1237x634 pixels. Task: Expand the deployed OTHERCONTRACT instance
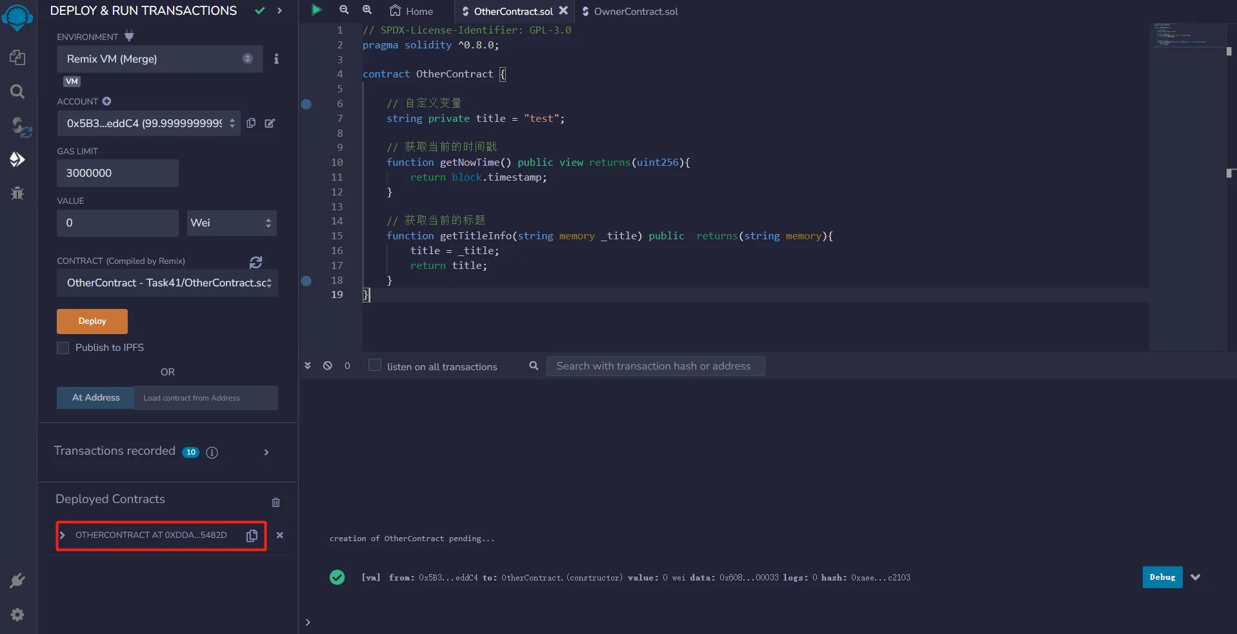[63, 535]
